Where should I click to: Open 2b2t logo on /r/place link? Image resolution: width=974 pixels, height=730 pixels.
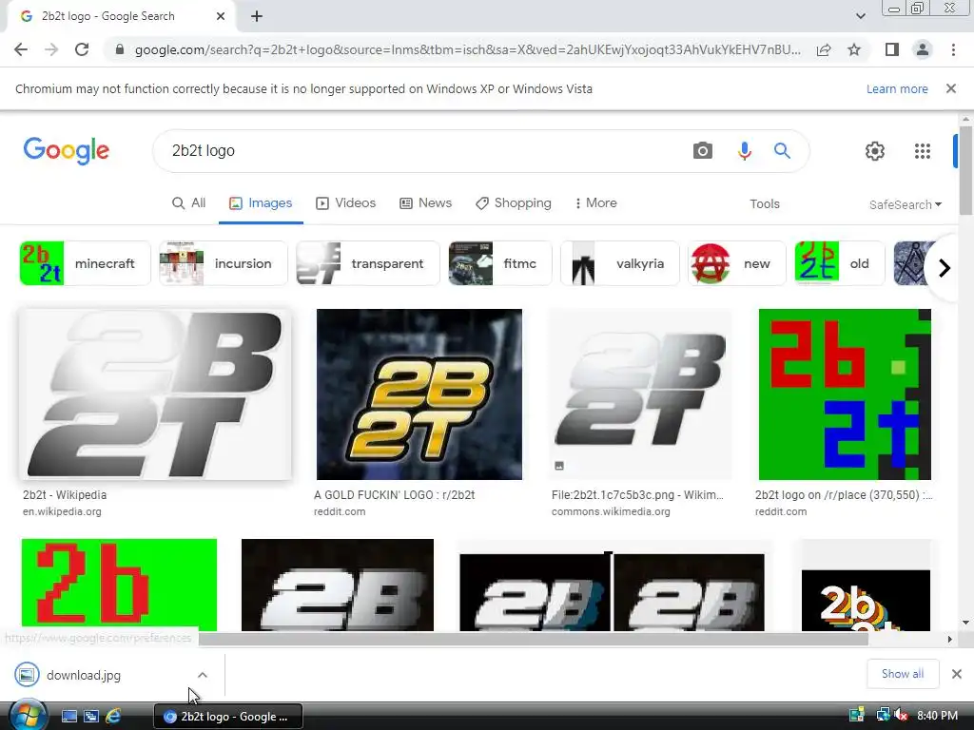pos(844,494)
